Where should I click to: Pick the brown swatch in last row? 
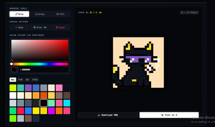pos(28,119)
